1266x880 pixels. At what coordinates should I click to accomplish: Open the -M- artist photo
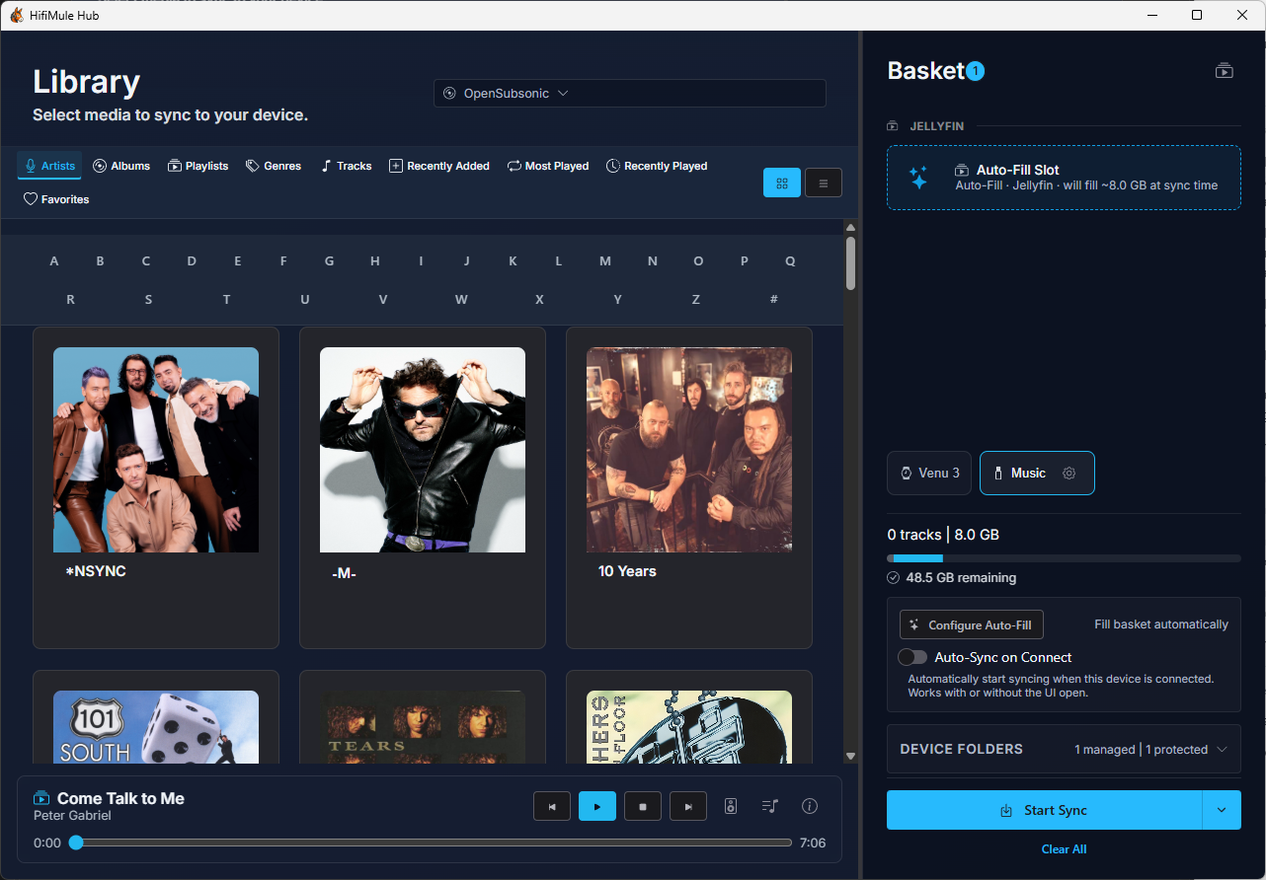[423, 450]
